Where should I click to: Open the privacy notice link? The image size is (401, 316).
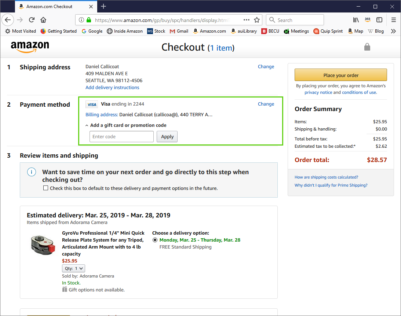(x=318, y=92)
